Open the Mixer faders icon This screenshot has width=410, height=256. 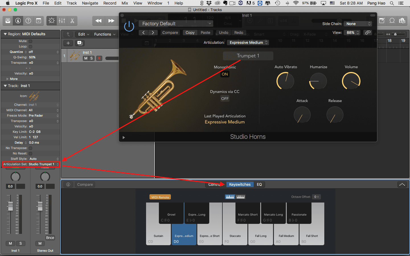62,21
